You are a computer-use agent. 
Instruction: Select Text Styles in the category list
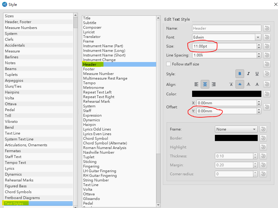(38, 204)
